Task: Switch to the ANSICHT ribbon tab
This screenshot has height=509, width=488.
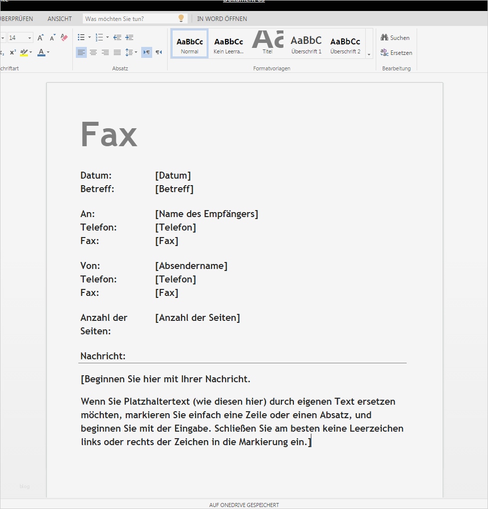Action: (x=59, y=18)
